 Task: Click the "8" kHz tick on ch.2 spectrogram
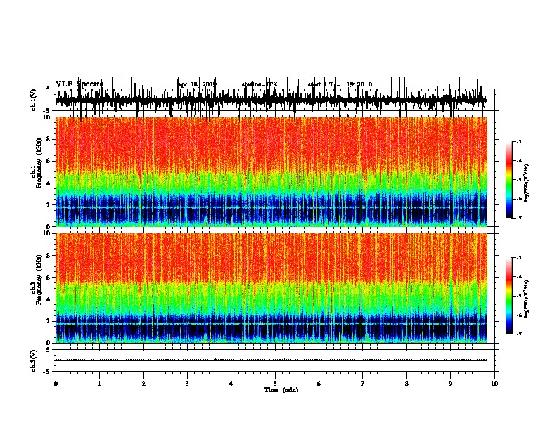click(x=49, y=256)
